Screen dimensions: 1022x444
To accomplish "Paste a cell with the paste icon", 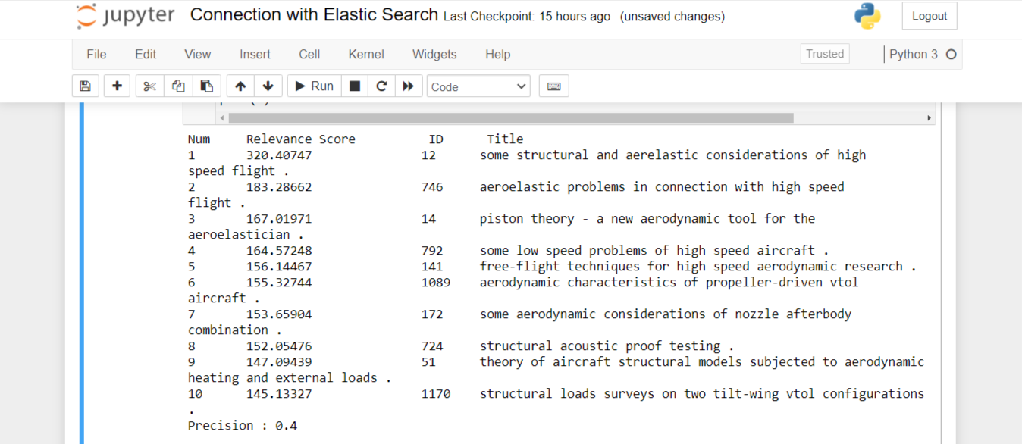I will pyautogui.click(x=206, y=86).
